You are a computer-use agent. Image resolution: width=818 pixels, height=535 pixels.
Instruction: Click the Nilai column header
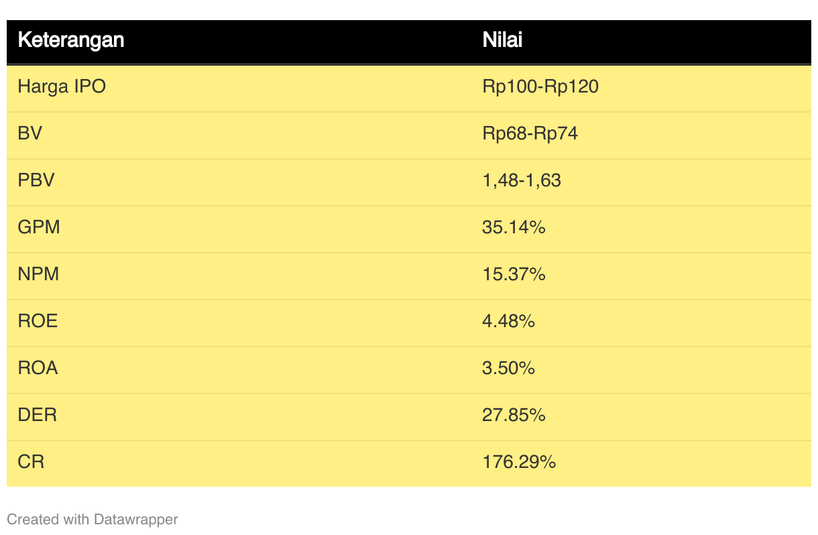pyautogui.click(x=502, y=40)
